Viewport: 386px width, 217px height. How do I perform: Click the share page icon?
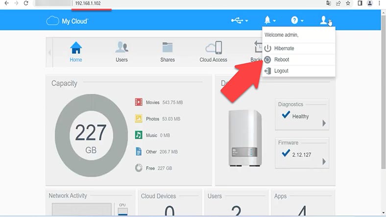point(338,3)
